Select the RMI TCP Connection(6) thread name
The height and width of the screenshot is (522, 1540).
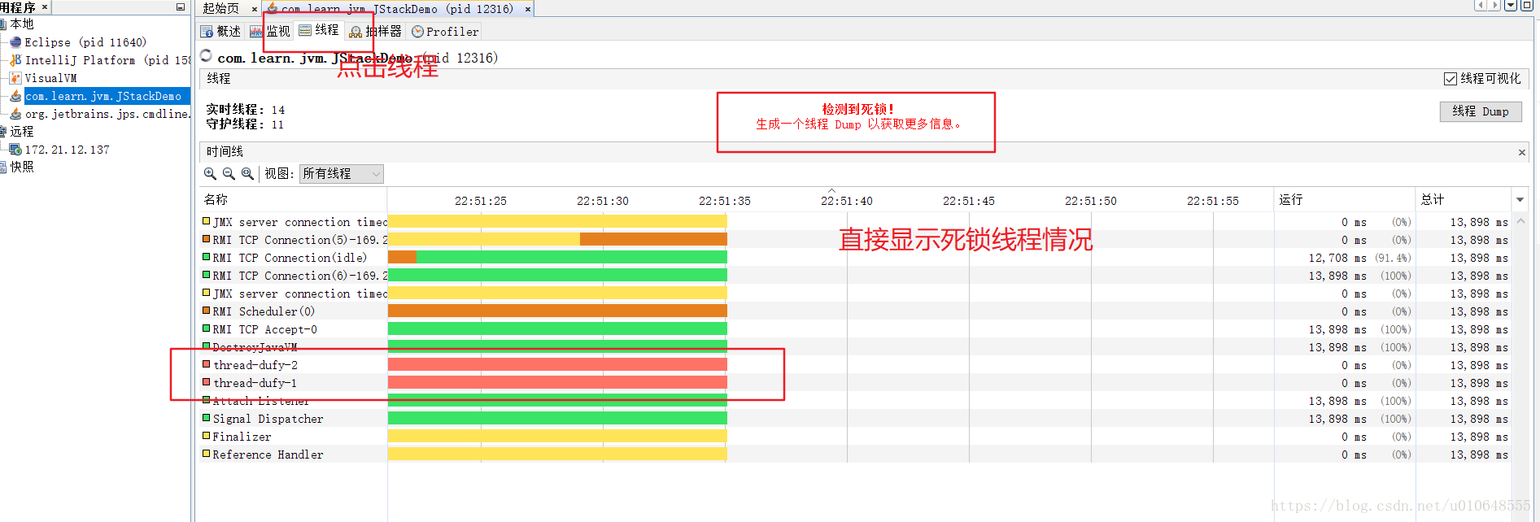pyautogui.click(x=300, y=276)
